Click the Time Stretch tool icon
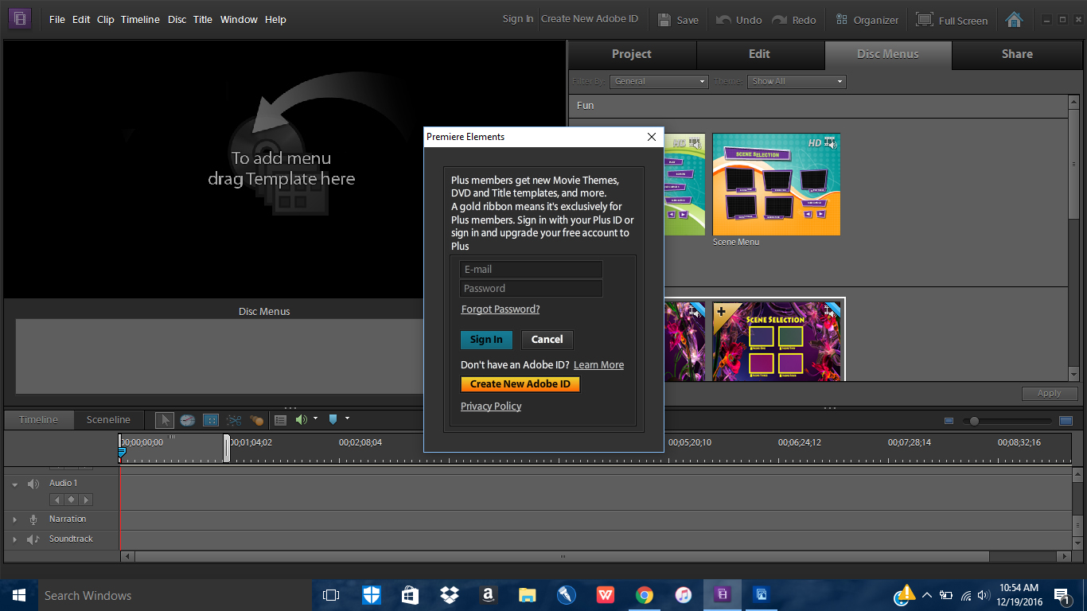 (188, 420)
